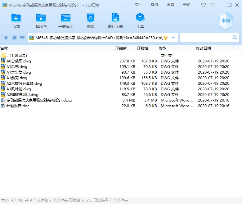Sort by 类型 column header
The width and height of the screenshot is (242, 204).
[x=162, y=48]
